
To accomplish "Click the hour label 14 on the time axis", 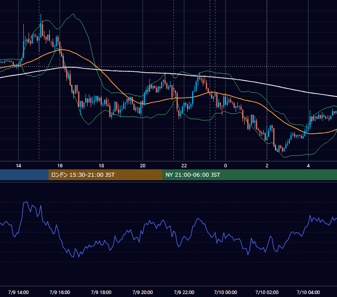I will (18, 166).
